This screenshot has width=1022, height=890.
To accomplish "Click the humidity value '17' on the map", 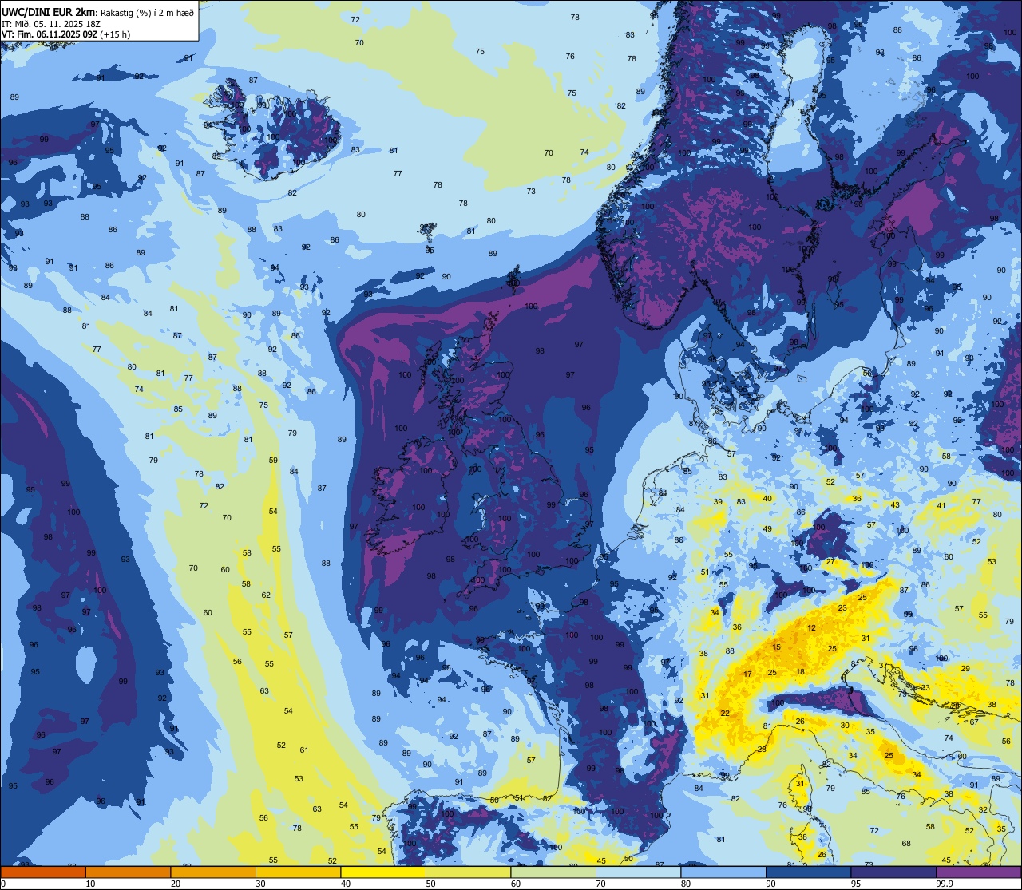I will pyautogui.click(x=748, y=674).
